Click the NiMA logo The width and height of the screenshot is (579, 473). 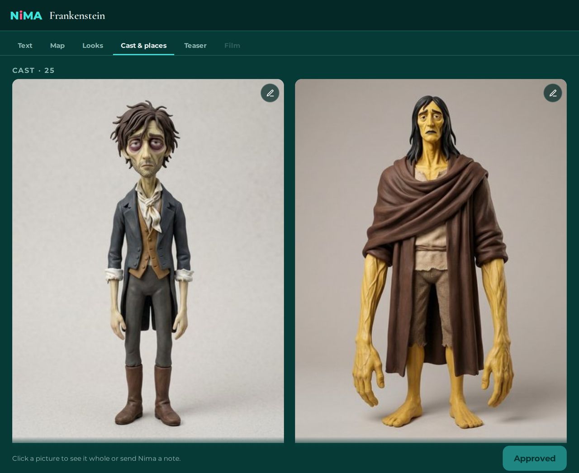[x=26, y=16]
